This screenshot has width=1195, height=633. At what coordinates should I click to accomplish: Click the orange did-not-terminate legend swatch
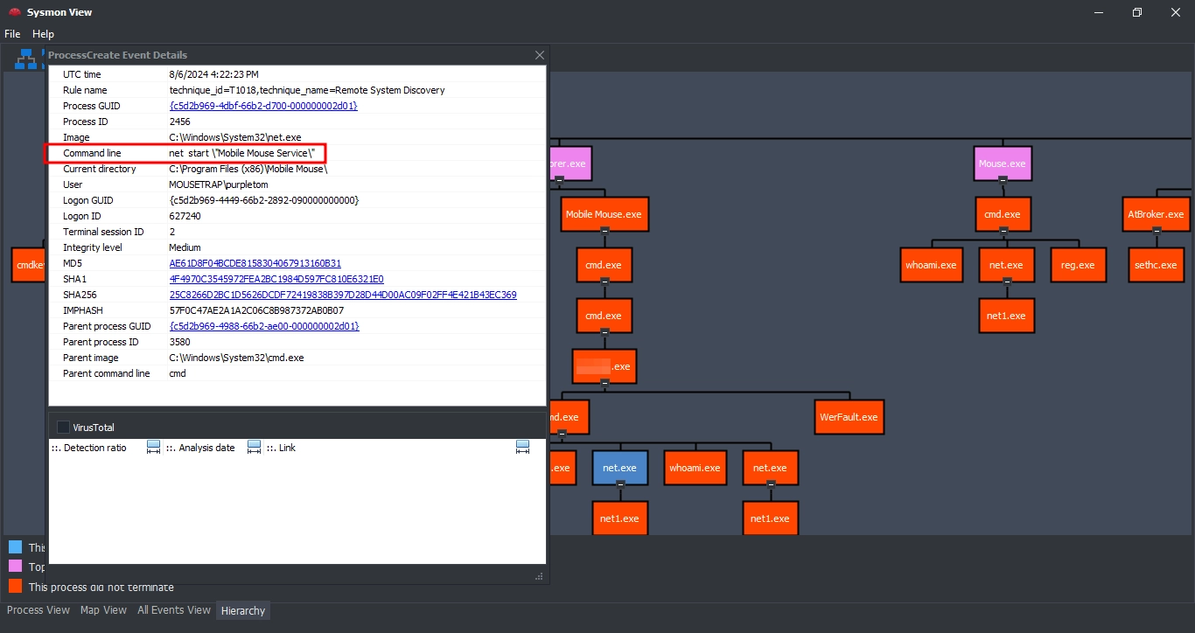point(15,586)
